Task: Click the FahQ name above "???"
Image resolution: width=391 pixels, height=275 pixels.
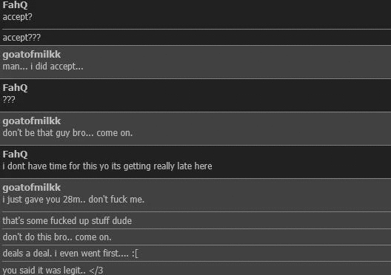Action: pos(15,88)
